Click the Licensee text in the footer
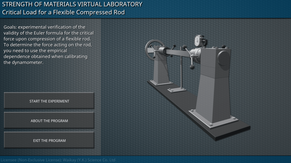 58,160
